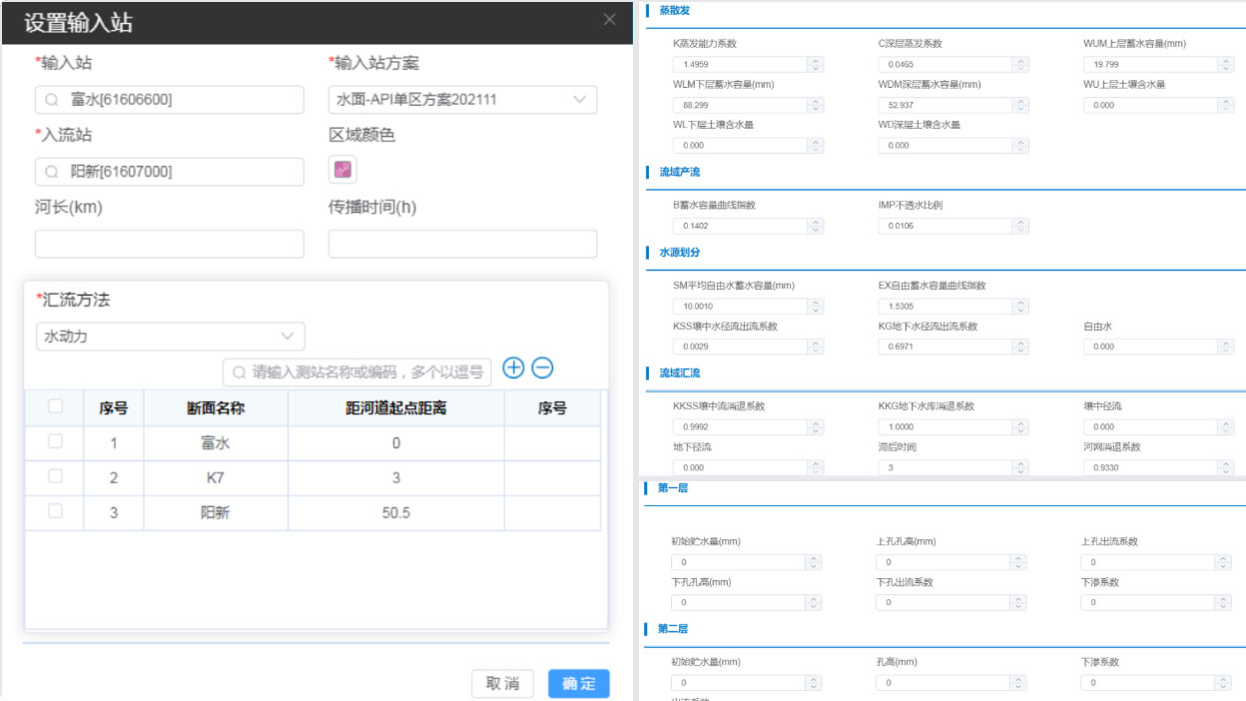The width and height of the screenshot is (1246, 701).
Task: Click 第二层 初始贮水量(mm) field
Action: click(x=747, y=683)
